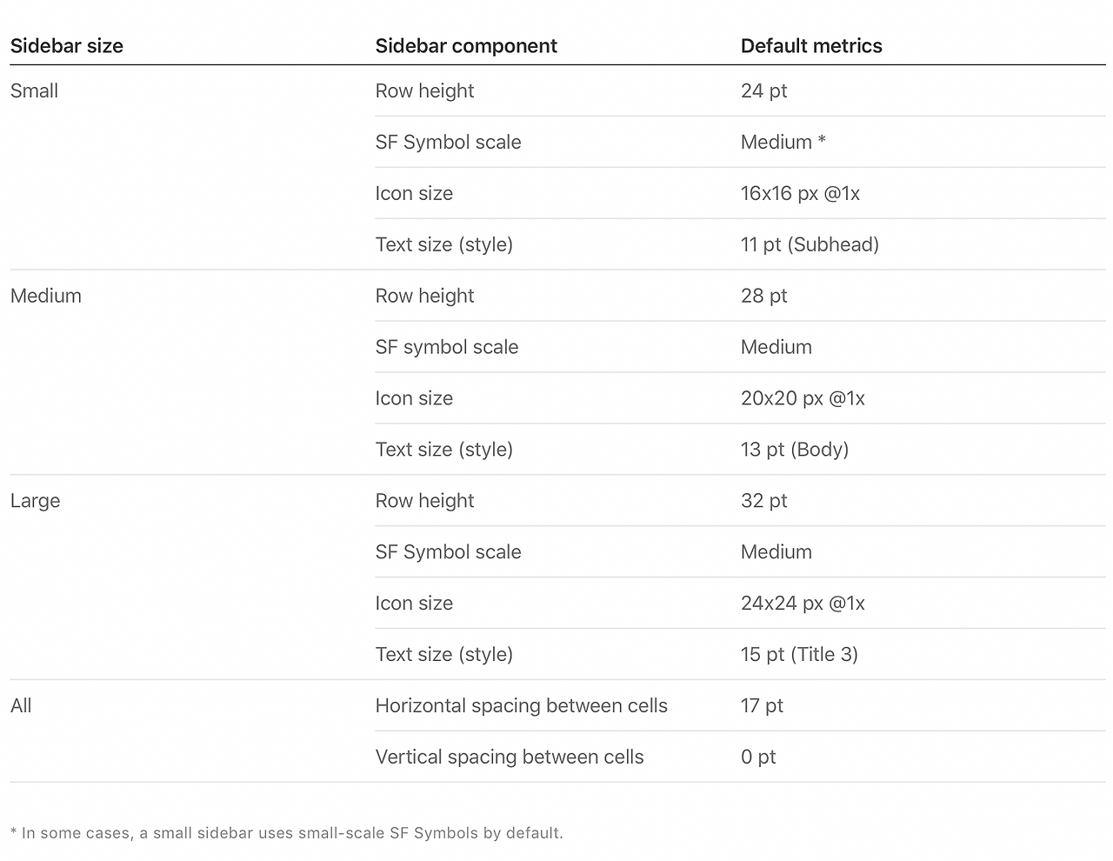Select the 'All' sidebar size cell
This screenshot has height=861, width=1113.
[21, 705]
